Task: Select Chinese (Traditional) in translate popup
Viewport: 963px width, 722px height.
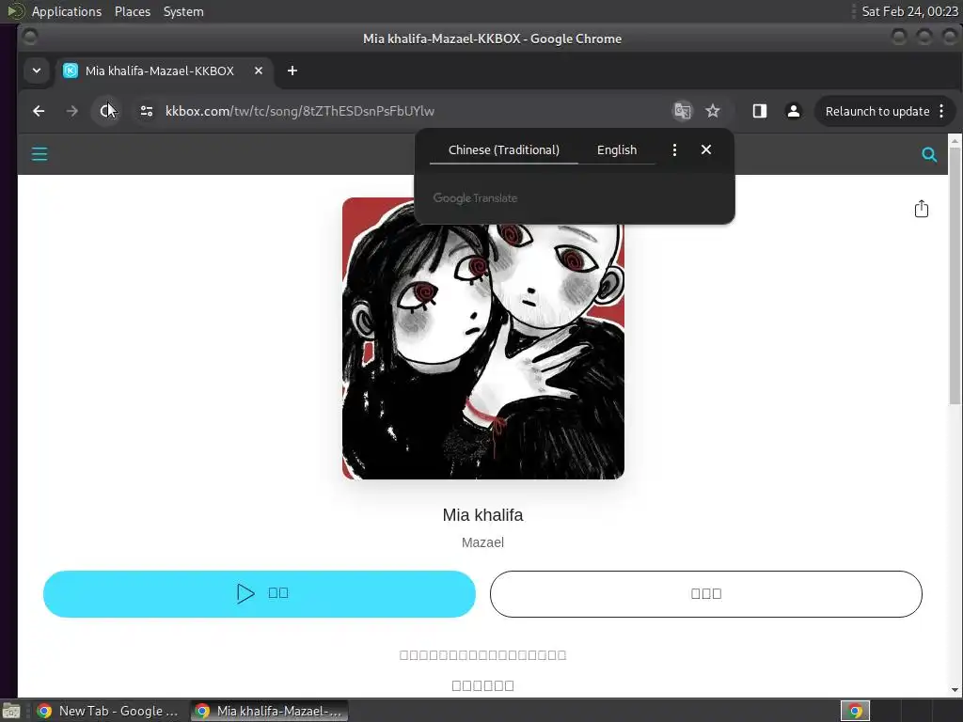Action: [x=504, y=149]
